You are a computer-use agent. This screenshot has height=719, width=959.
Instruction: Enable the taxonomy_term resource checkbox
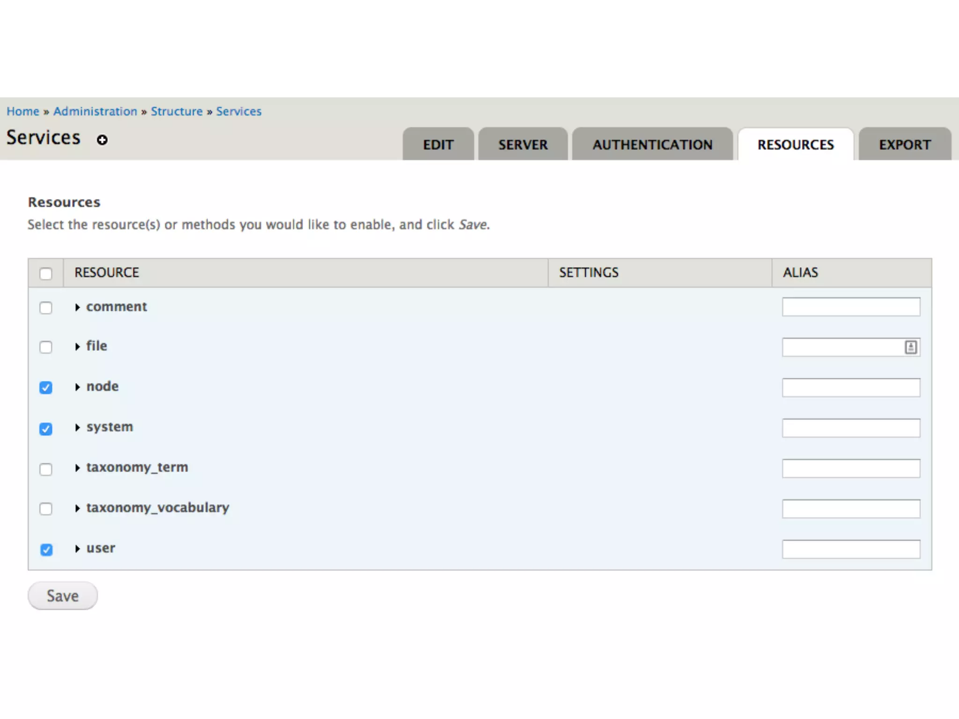click(46, 469)
